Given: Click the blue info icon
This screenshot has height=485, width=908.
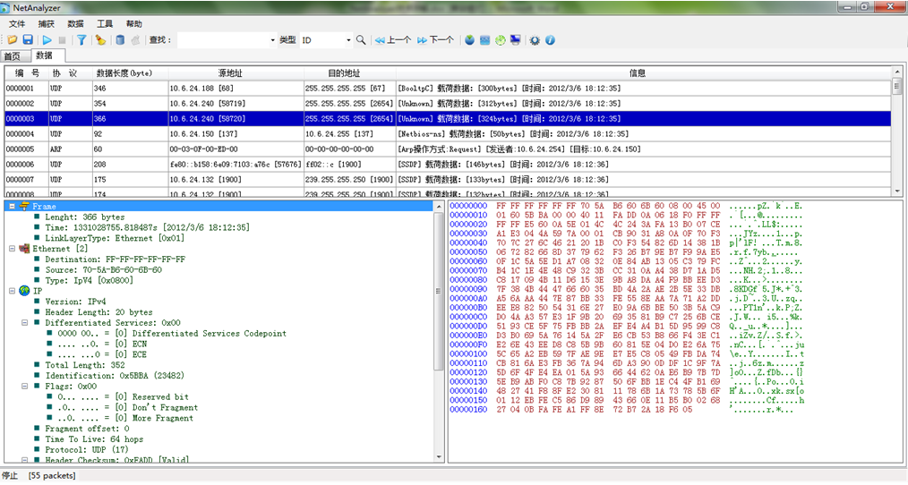Looking at the screenshot, I should point(550,40).
